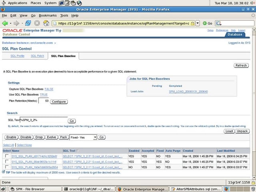This screenshot has height=192, width=256.
Task: Click the Evolve button
Action: pyautogui.click(x=52, y=137)
